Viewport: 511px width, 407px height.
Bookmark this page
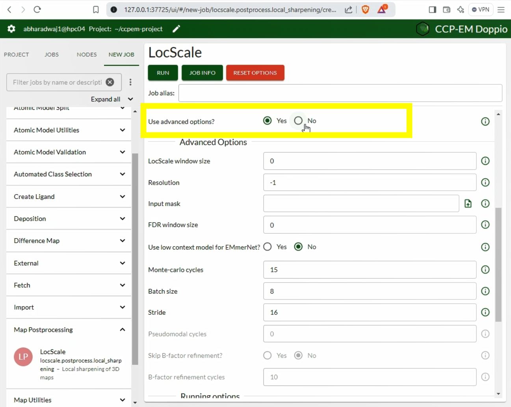(96, 9)
